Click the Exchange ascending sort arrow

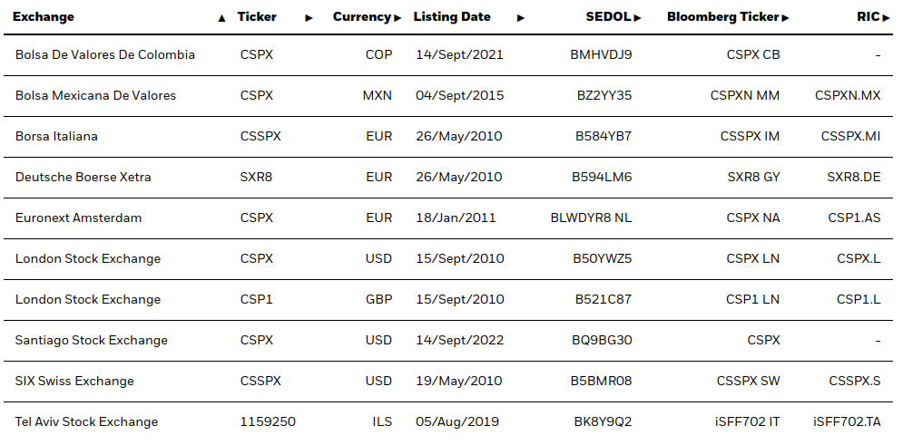(222, 18)
